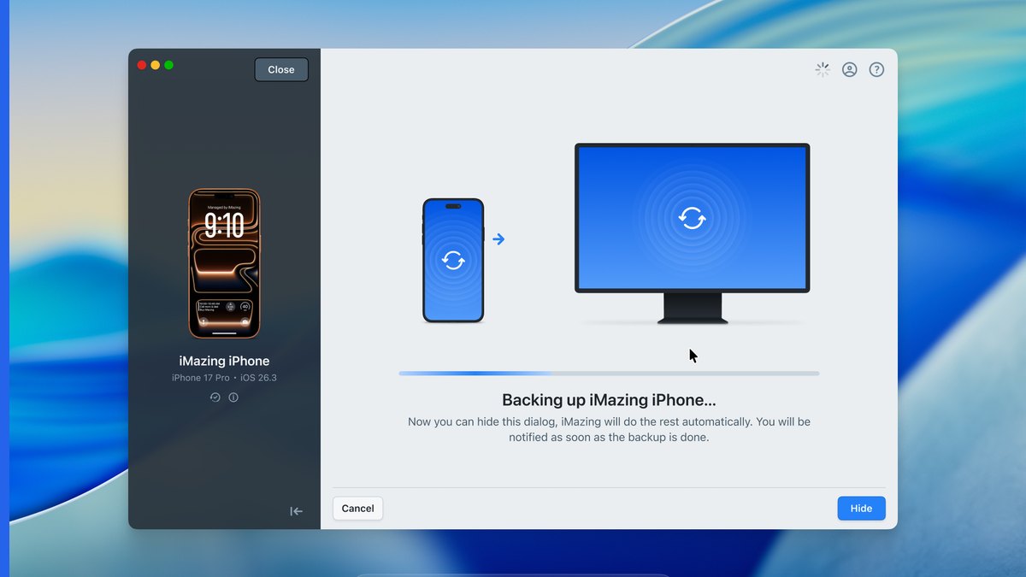
Task: Open the backup history icon under device name
Action: (215, 397)
